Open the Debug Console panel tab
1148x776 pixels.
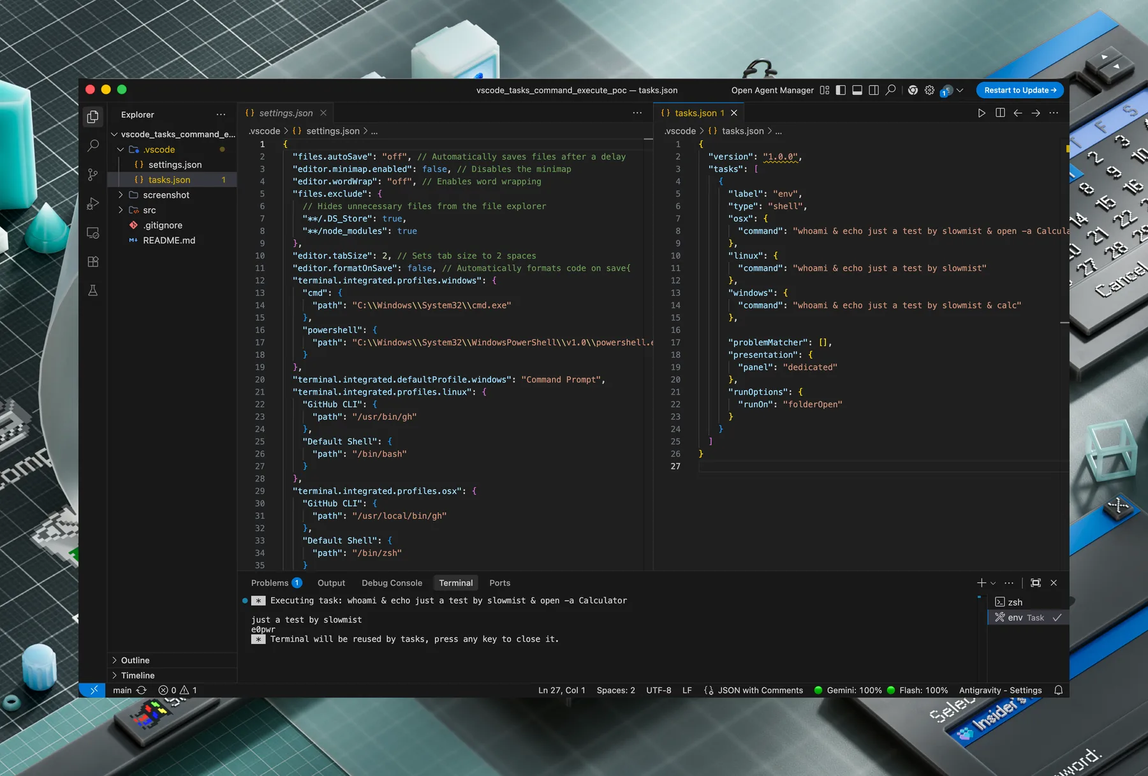coord(392,583)
